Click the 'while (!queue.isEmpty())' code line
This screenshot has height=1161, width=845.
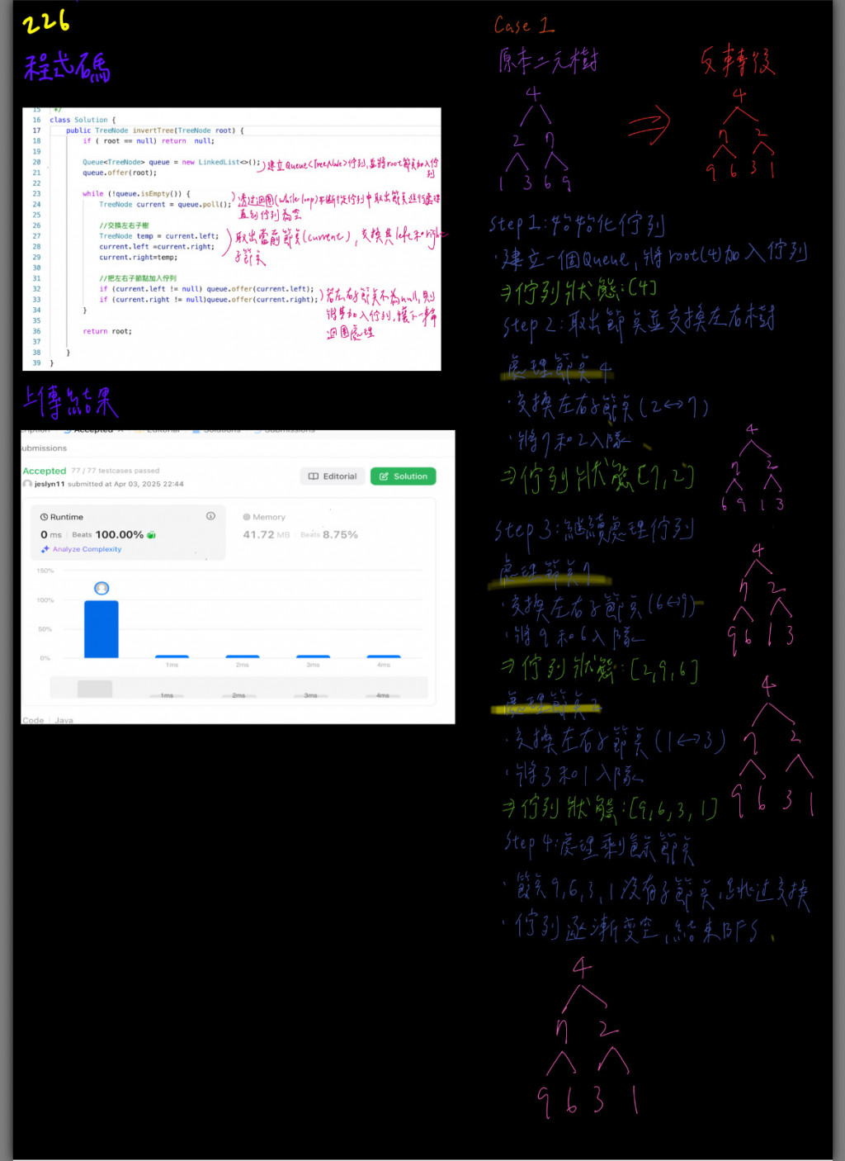(x=136, y=194)
